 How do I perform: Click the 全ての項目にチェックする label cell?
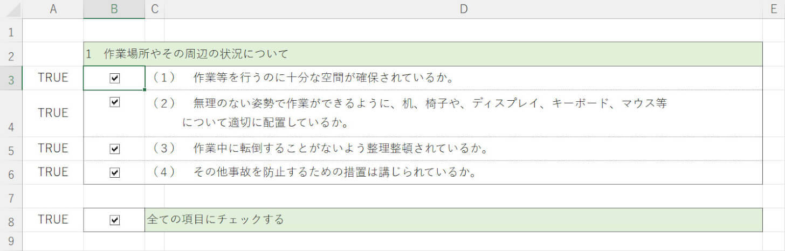click(x=215, y=220)
